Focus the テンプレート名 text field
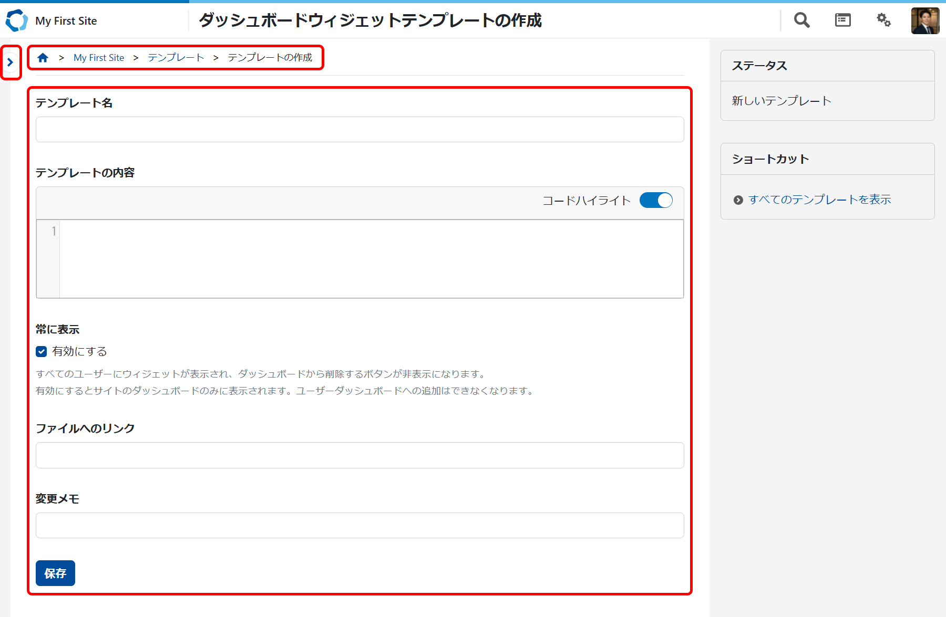 coord(359,130)
